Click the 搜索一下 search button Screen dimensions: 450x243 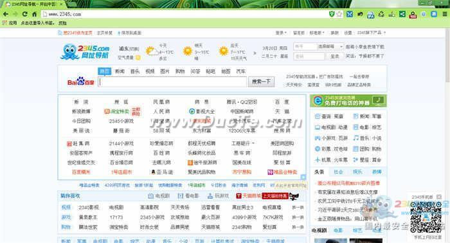pyautogui.click(x=261, y=82)
